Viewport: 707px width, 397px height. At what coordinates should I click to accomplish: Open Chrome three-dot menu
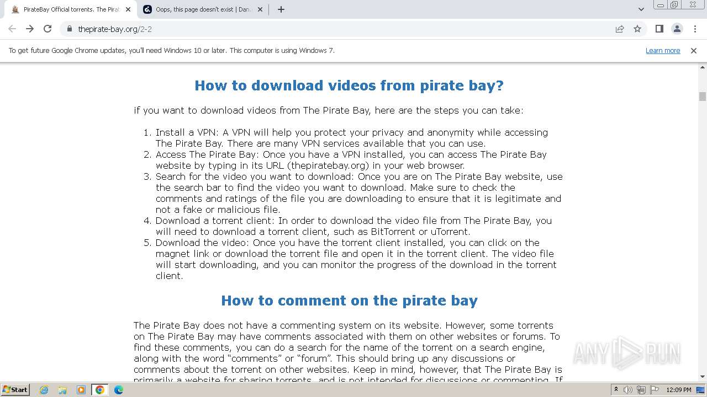[x=695, y=29]
